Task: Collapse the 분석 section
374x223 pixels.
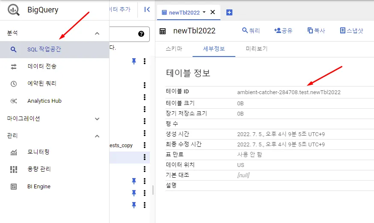Action: (x=97, y=33)
